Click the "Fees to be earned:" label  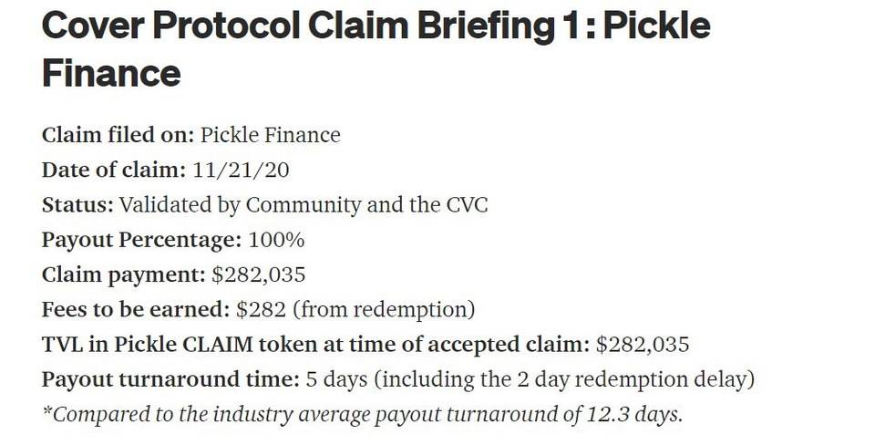(136, 309)
